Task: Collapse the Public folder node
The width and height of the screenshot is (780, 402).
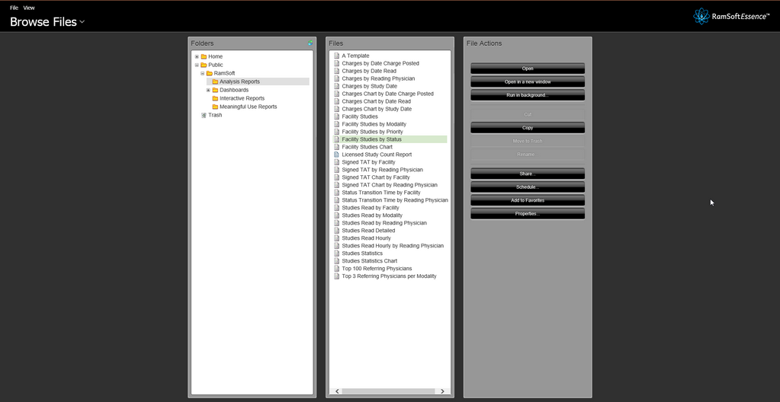Action: click(197, 65)
